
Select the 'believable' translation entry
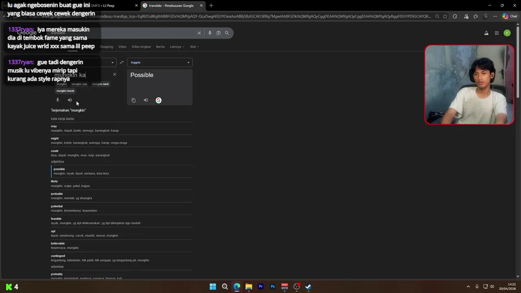click(122, 245)
